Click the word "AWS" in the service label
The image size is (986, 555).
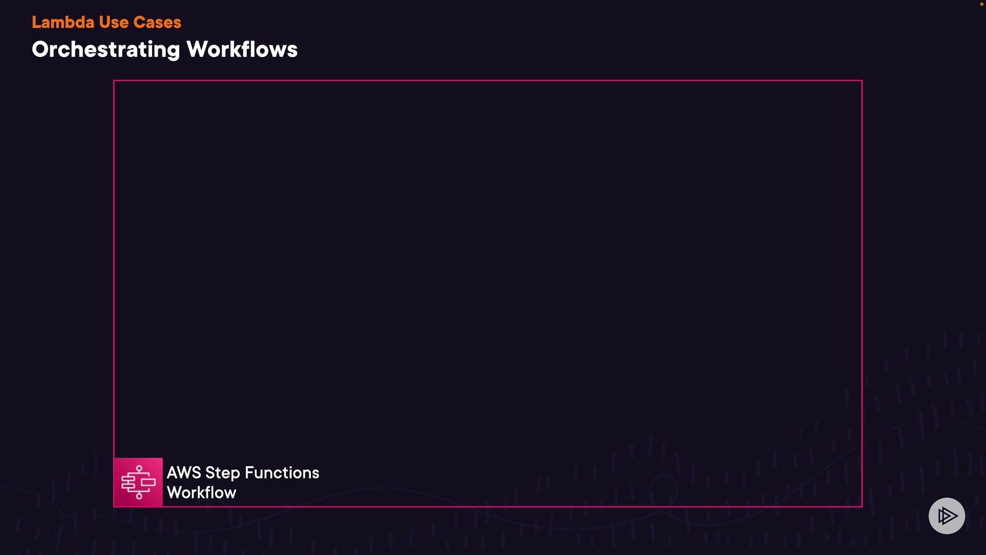pyautogui.click(x=184, y=472)
